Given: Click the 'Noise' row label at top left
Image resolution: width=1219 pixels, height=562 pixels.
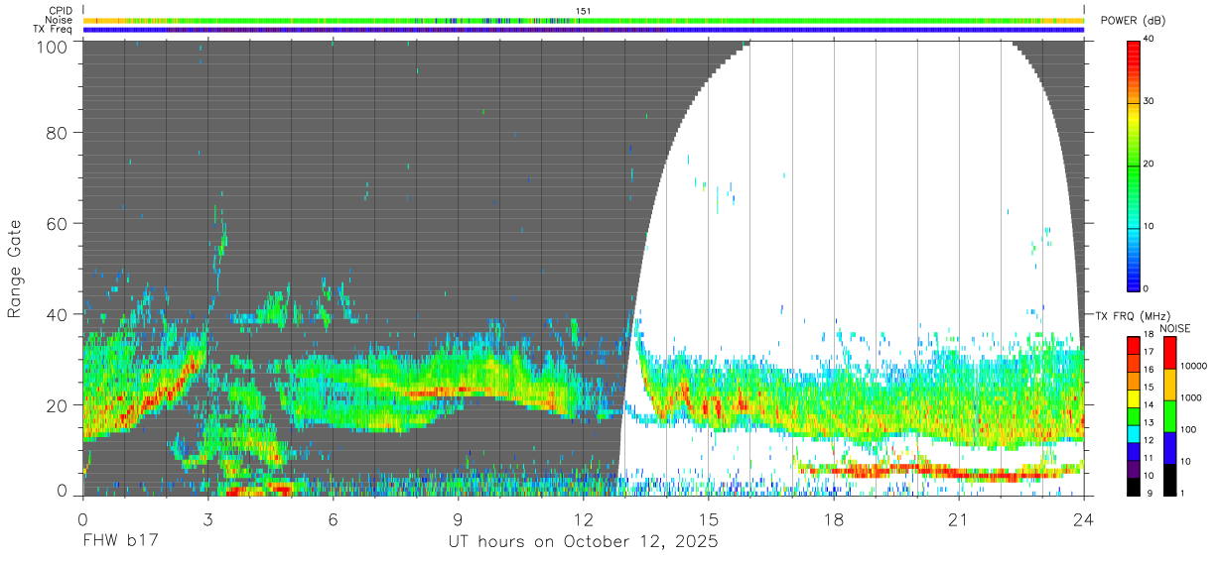Looking at the screenshot, I should (60, 20).
